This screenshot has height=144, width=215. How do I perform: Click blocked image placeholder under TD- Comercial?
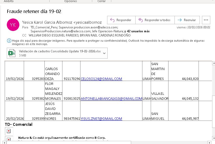9,131
